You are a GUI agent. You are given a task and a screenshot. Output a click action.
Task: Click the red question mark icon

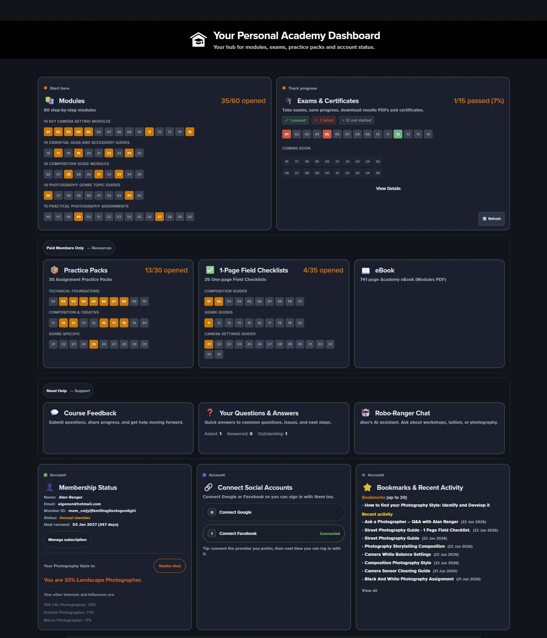tap(210, 413)
